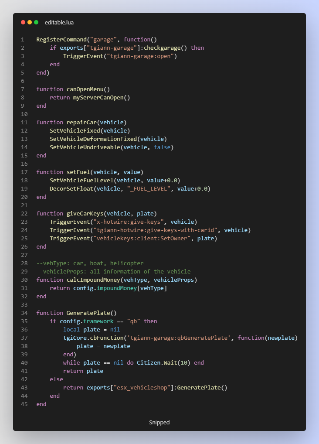Viewport: 319px width, 444px height.
Task: Click tgiCore.cbFunction on line 37
Action: (93, 338)
